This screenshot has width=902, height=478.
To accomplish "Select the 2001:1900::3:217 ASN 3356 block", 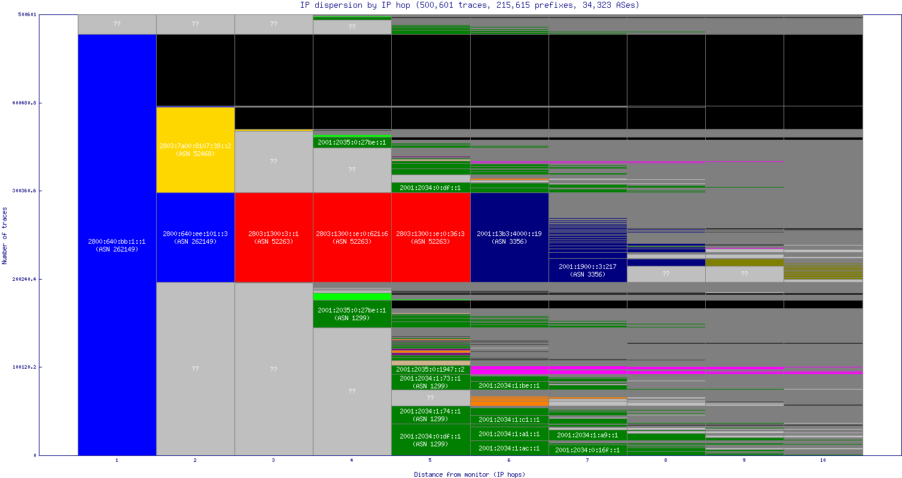I will (588, 270).
